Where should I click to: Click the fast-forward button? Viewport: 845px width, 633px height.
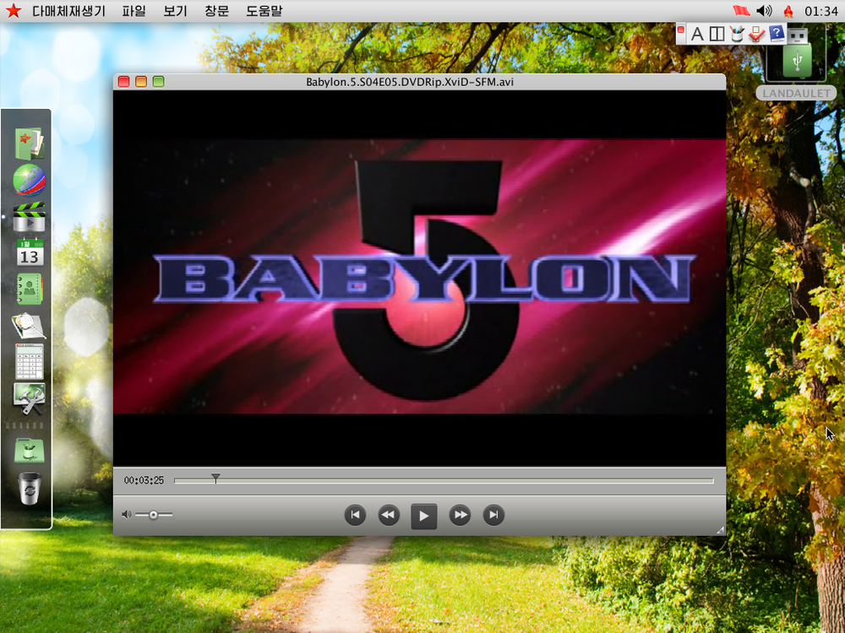click(x=460, y=515)
